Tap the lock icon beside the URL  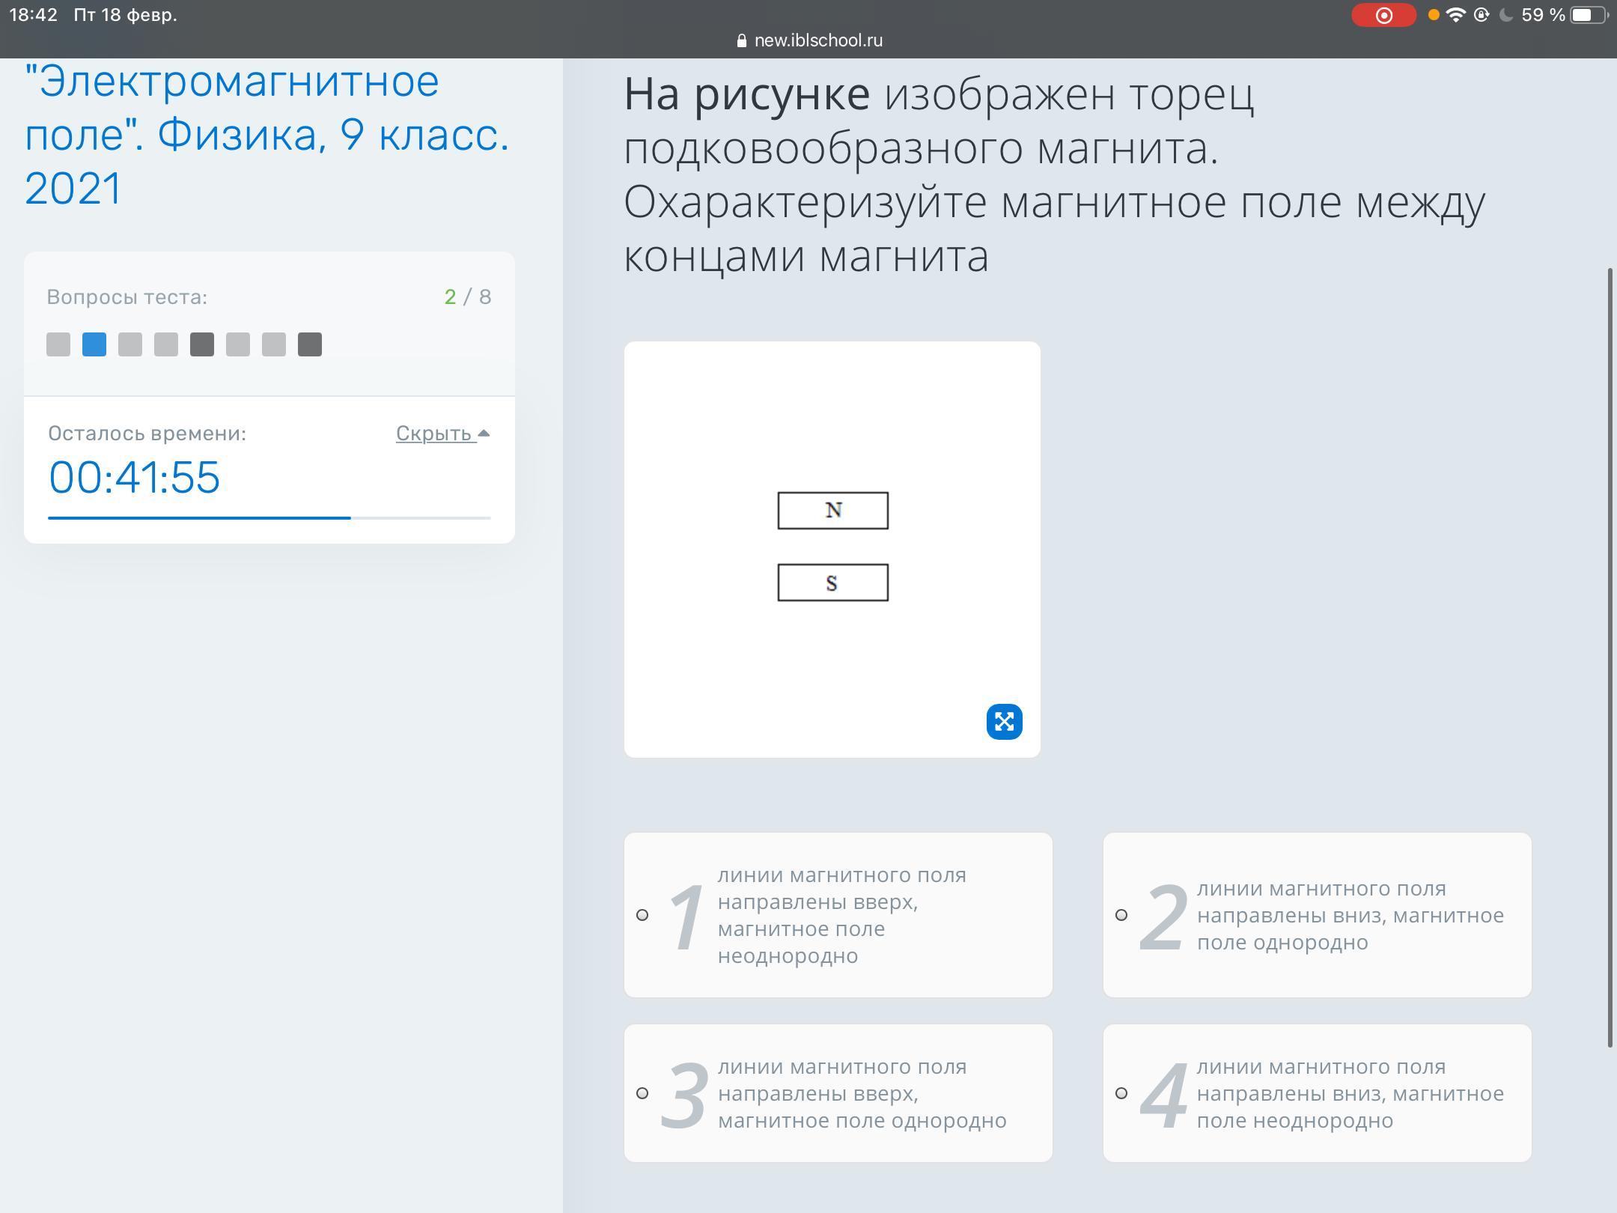click(x=741, y=41)
